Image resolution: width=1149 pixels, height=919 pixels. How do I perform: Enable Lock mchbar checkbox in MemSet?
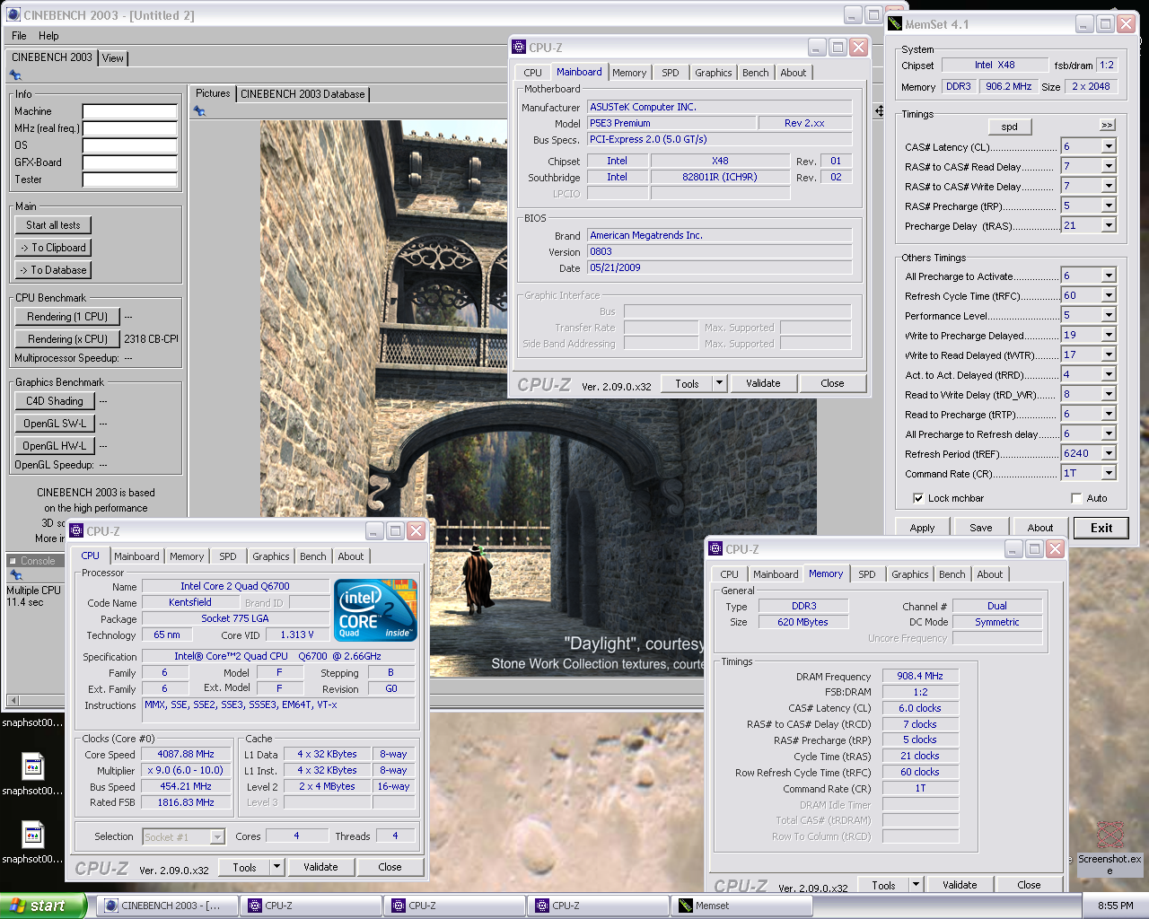918,498
